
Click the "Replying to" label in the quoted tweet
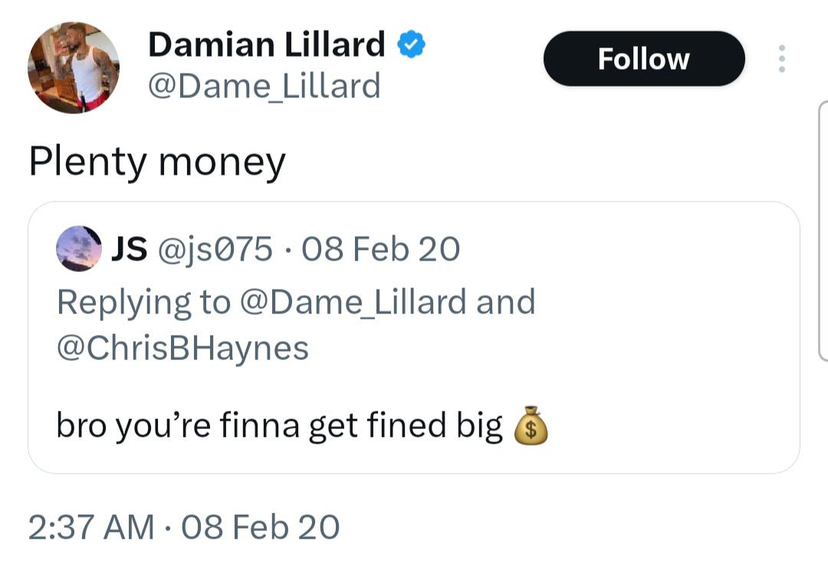point(143,303)
